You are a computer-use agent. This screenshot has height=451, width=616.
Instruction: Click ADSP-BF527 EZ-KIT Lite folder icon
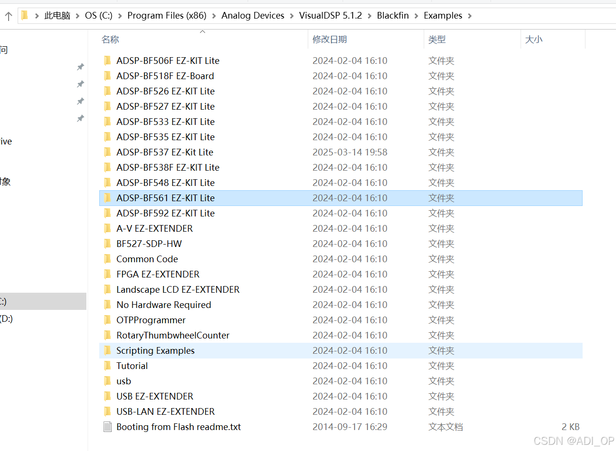[x=107, y=106]
